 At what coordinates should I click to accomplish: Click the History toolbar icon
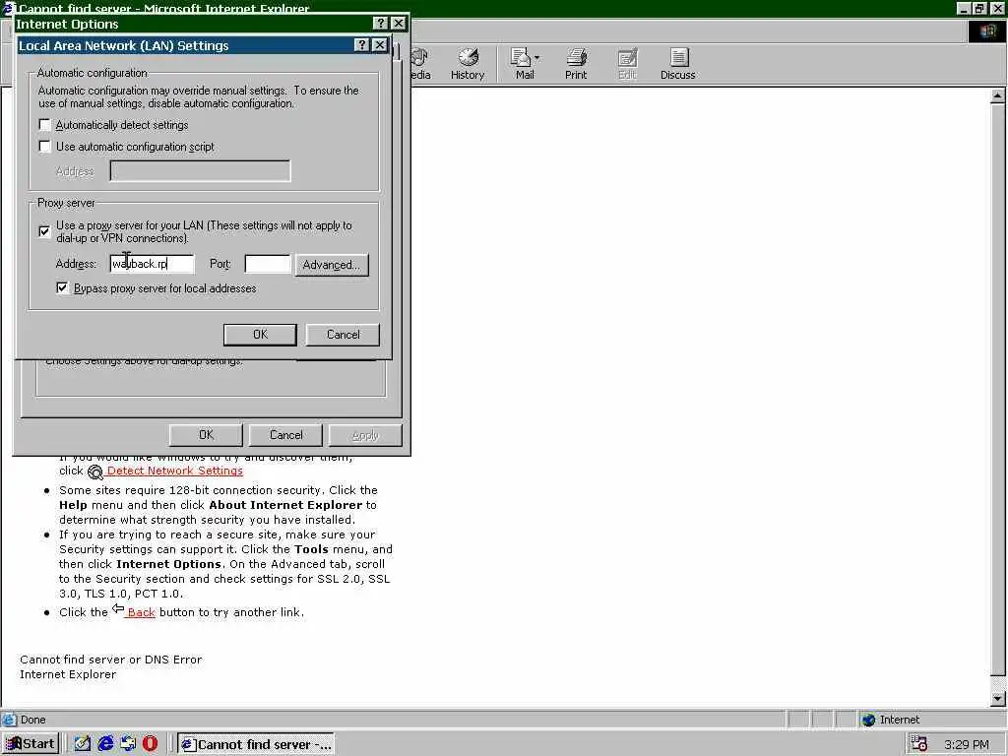coord(468,64)
